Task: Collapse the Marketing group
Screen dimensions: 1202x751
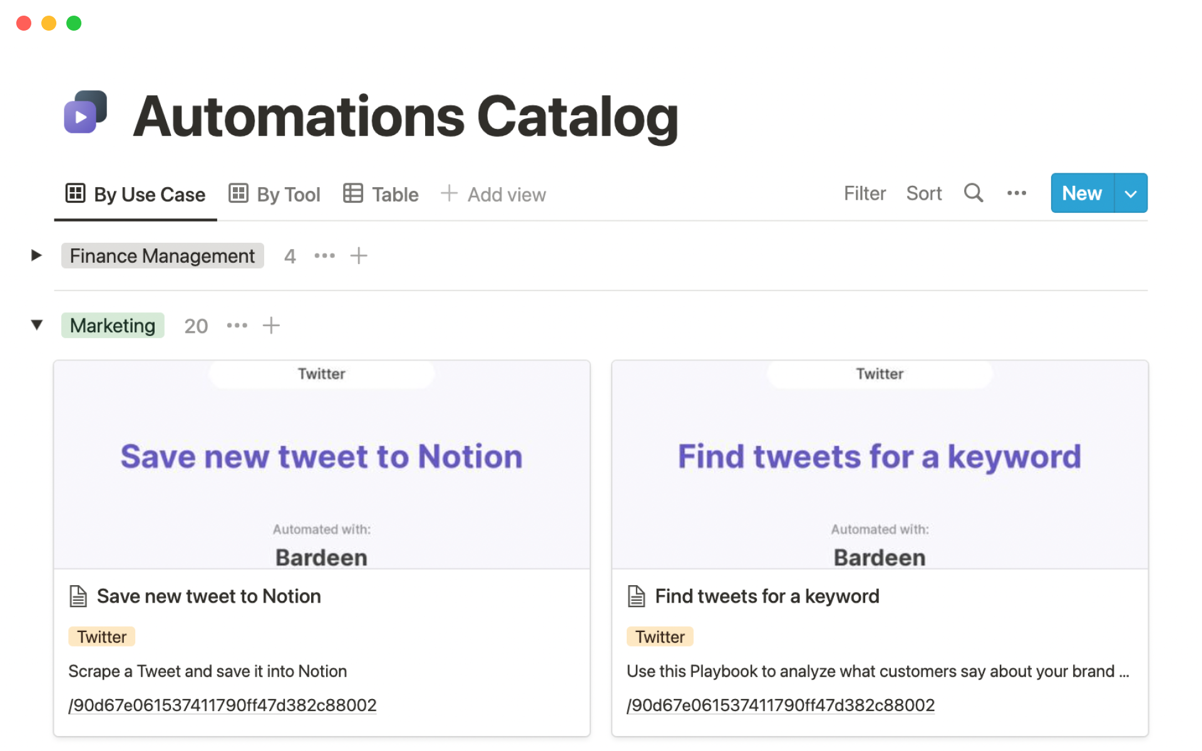Action: (x=36, y=325)
